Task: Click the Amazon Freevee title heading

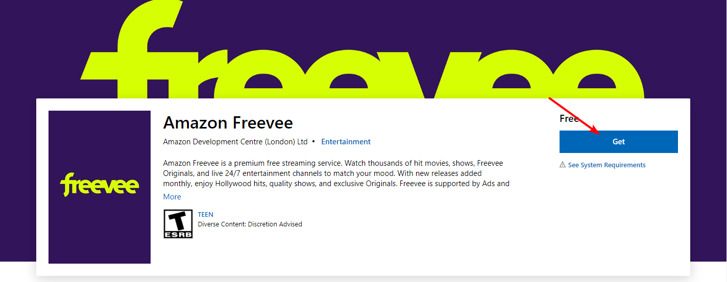Action: (228, 123)
